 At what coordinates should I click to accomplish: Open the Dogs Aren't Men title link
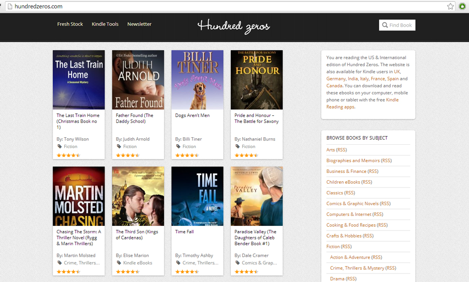tap(192, 115)
